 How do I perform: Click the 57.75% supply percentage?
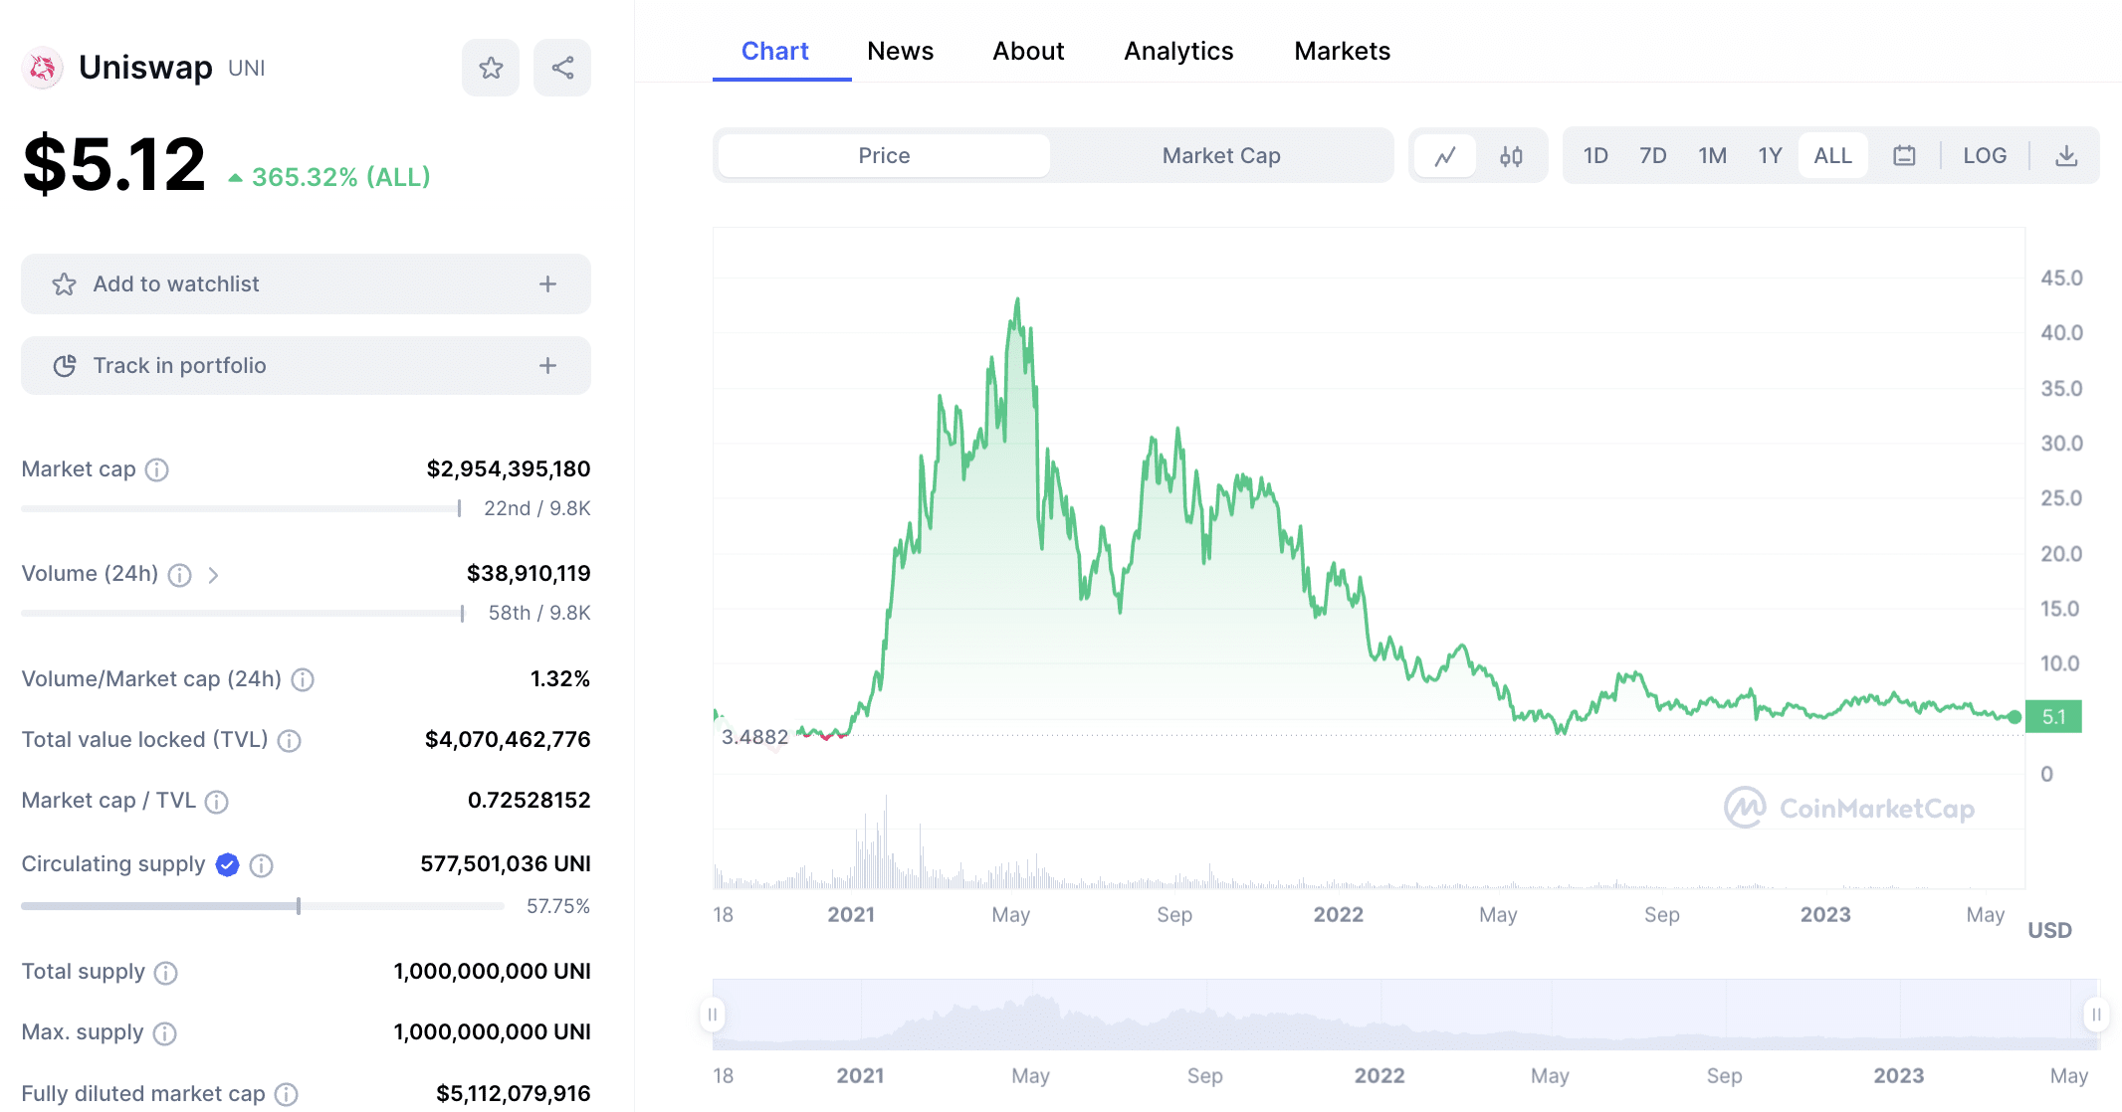pos(558,906)
